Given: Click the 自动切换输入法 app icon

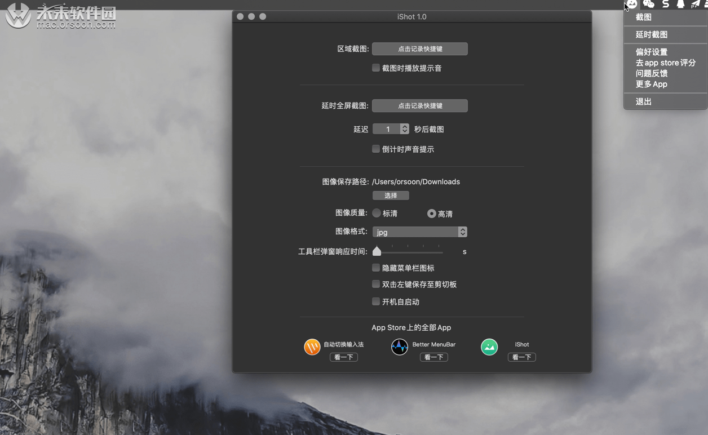Looking at the screenshot, I should [x=312, y=347].
